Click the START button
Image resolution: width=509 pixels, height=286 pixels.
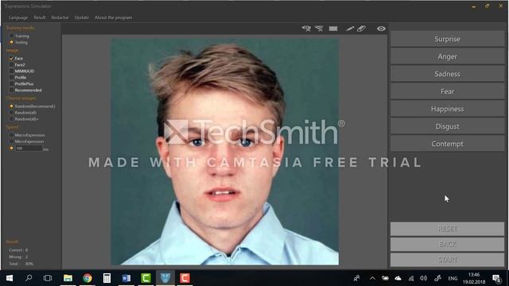click(x=447, y=260)
